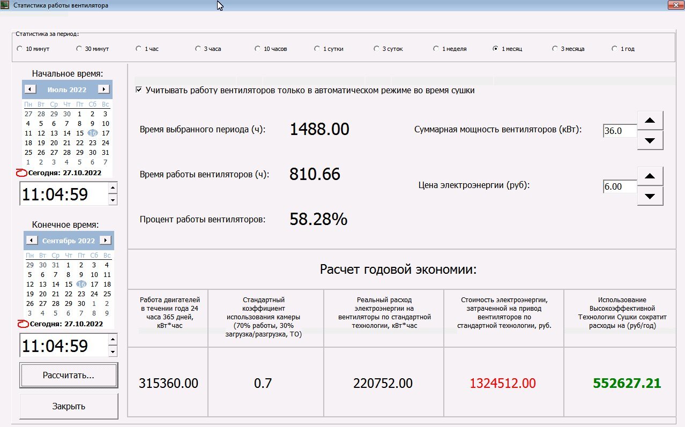Click the "Закрыть" button
The image size is (685, 427).
click(68, 406)
